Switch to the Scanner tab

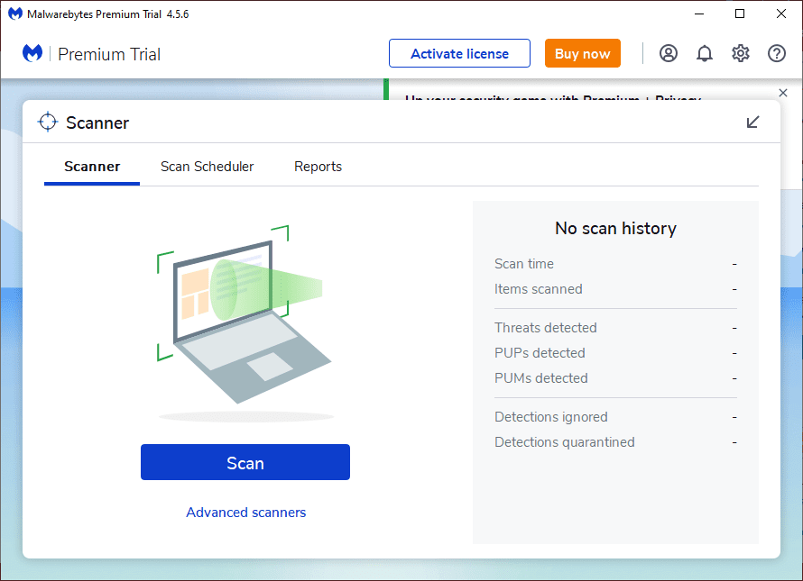(92, 167)
